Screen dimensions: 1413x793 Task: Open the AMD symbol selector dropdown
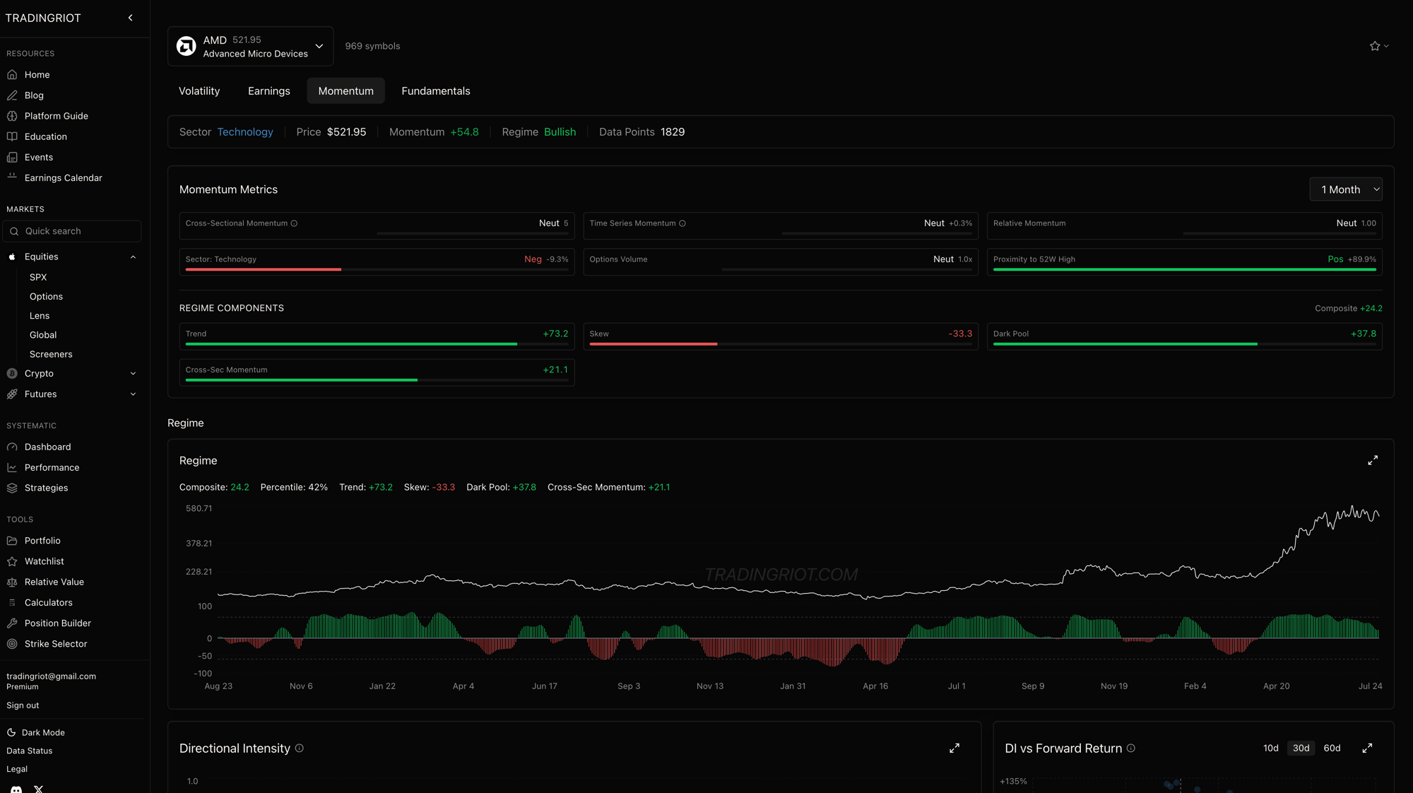[x=250, y=46]
